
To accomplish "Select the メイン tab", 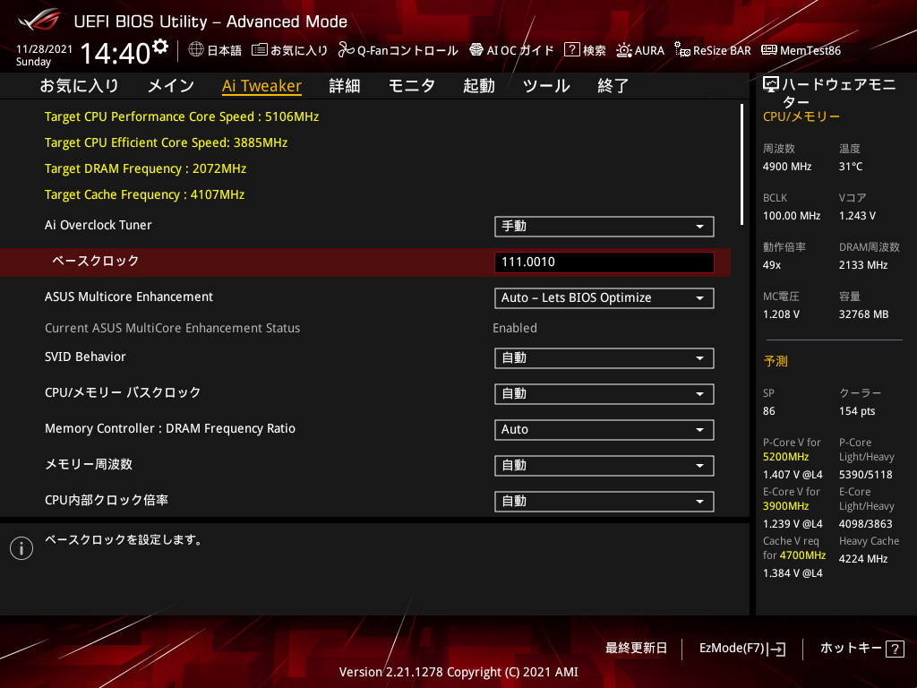I will tap(171, 86).
